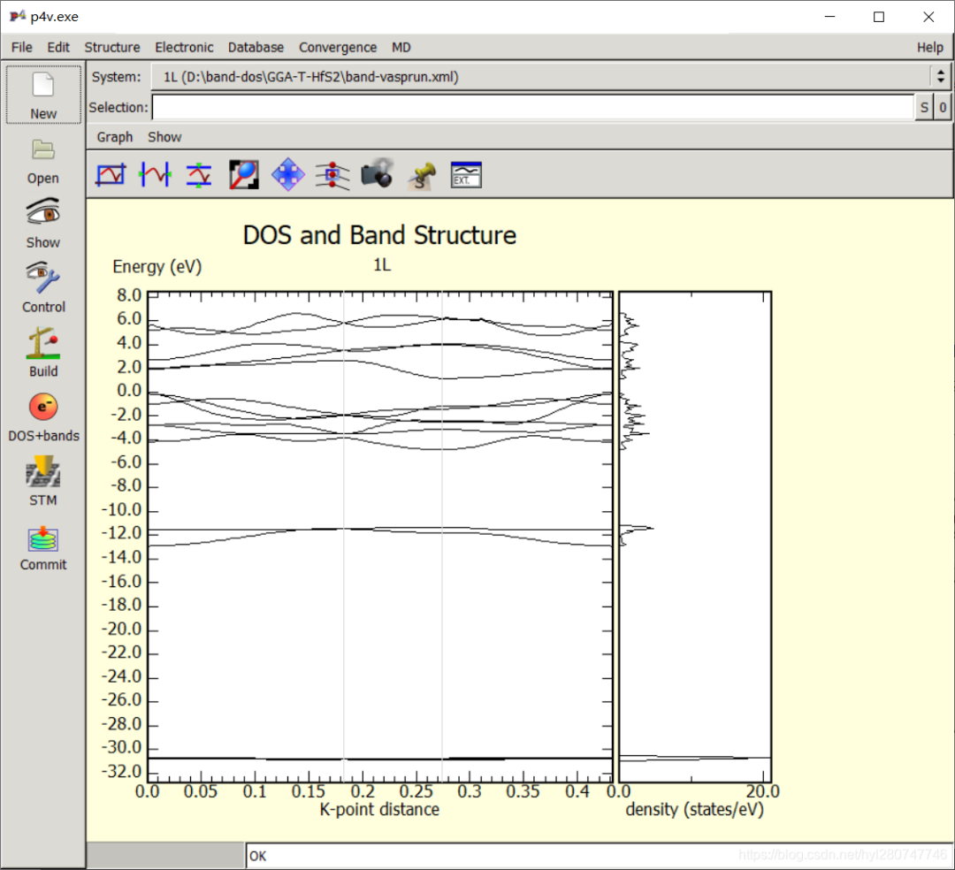Select the Build crane icon
Image resolution: width=955 pixels, height=870 pixels.
(x=43, y=343)
